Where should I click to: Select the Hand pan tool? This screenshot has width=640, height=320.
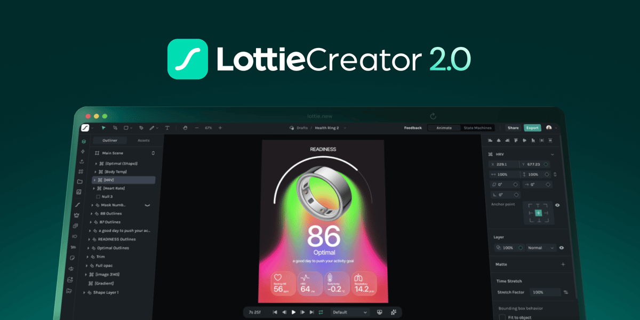[x=185, y=128]
